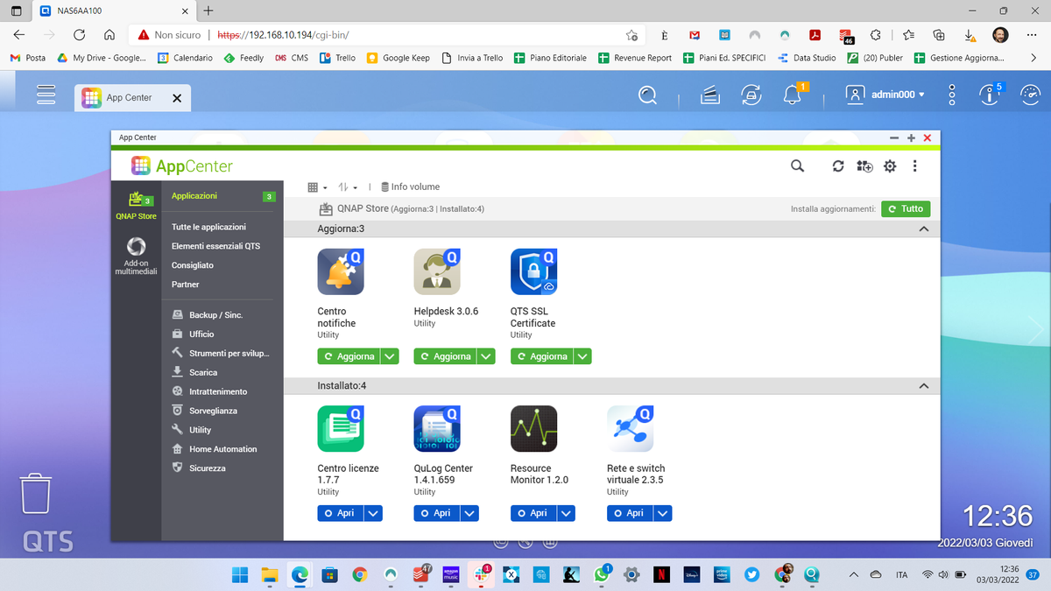Click Tutto to install all updates
Viewport: 1051px width, 591px height.
(906, 209)
